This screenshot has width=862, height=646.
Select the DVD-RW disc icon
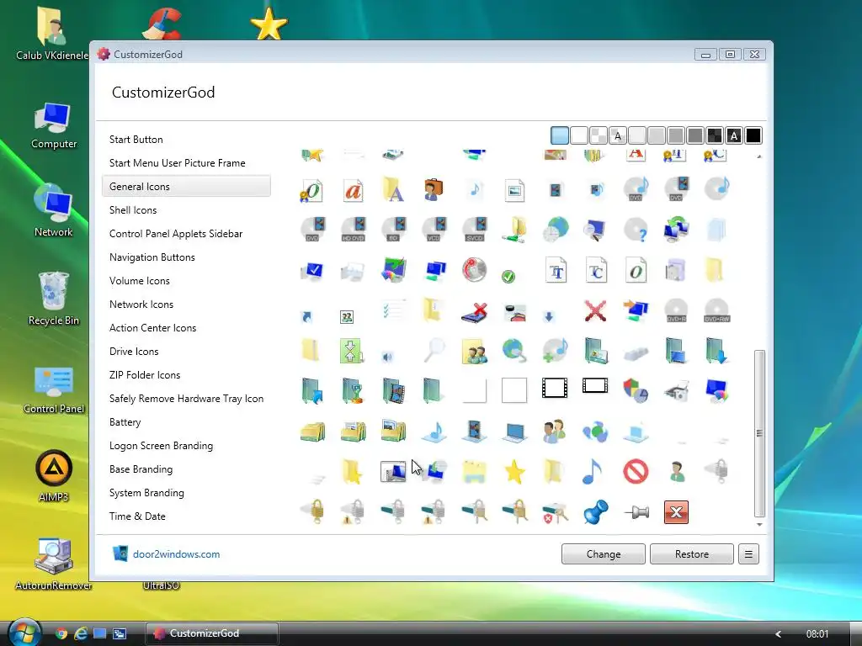coord(716,311)
